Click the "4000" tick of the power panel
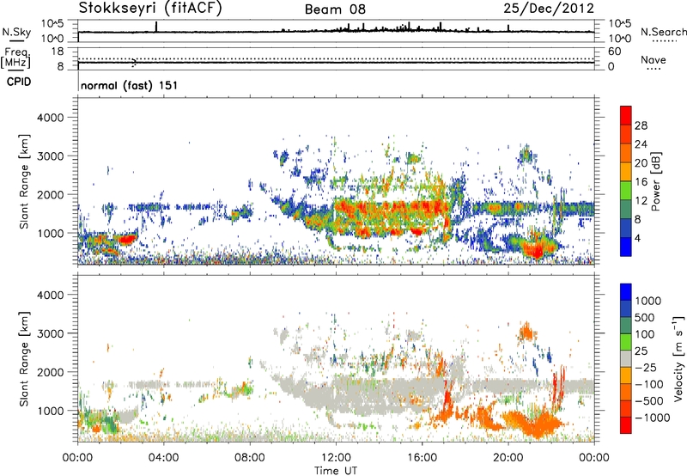Screen dimensions: 687x476 pos(50,118)
